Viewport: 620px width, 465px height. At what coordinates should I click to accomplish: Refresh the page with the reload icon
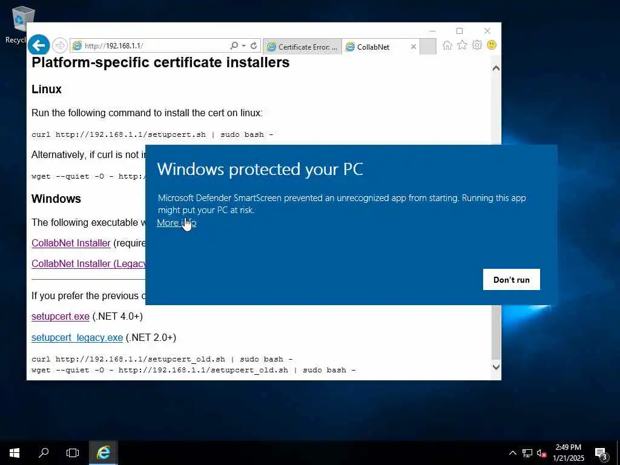pyautogui.click(x=254, y=46)
